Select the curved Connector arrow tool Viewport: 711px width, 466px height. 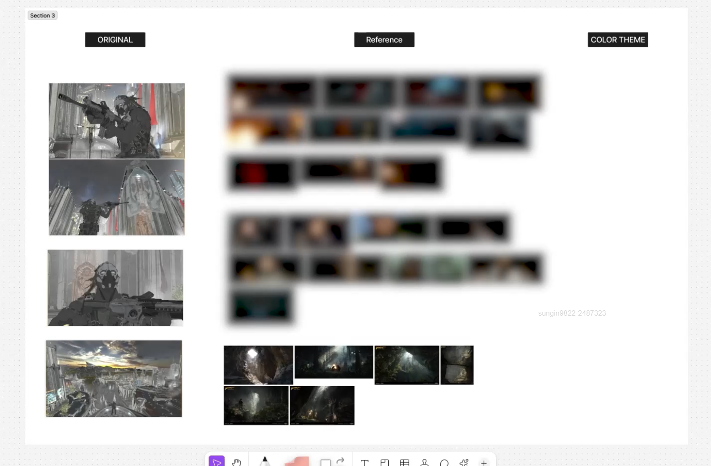[x=341, y=461]
